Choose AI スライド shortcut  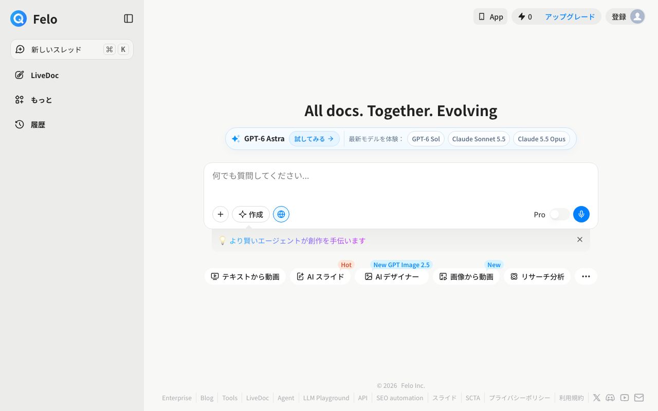tap(320, 276)
